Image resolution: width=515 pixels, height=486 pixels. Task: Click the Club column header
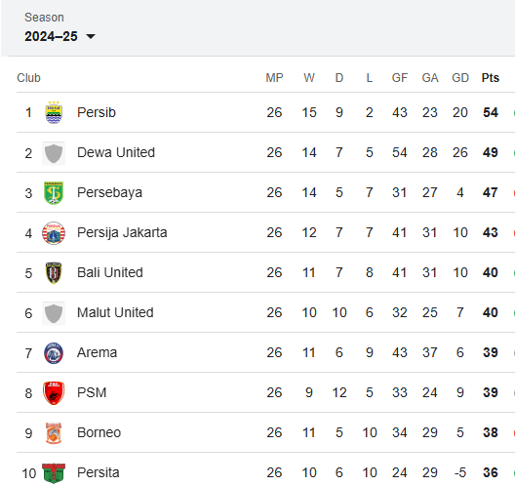(x=29, y=78)
